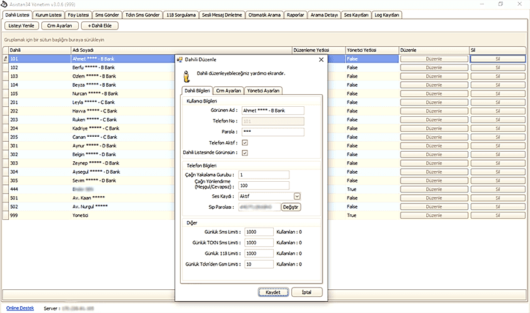Go to the Sms Gönder tab
The height and width of the screenshot is (313, 530).
click(108, 14)
